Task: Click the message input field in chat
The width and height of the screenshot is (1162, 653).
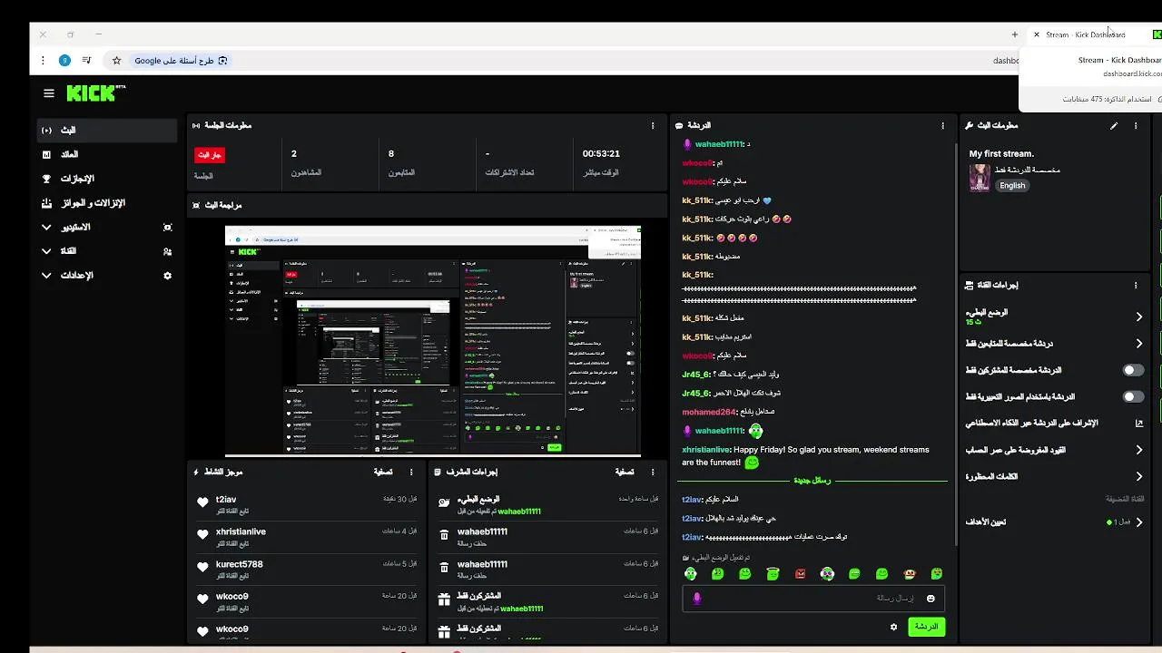Action: (812, 599)
